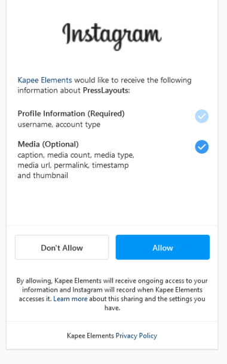Image resolution: width=227 pixels, height=364 pixels.
Task: Click 'Kapee Elements' text beside Privacy Policy
Action: [90, 336]
